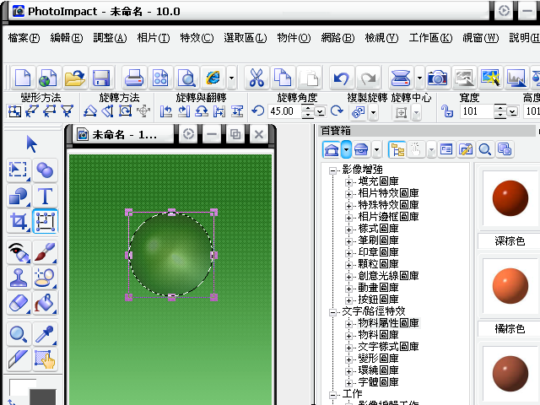540x405 pixels.
Task: Open a file with the folder icon
Action: [x=75, y=78]
